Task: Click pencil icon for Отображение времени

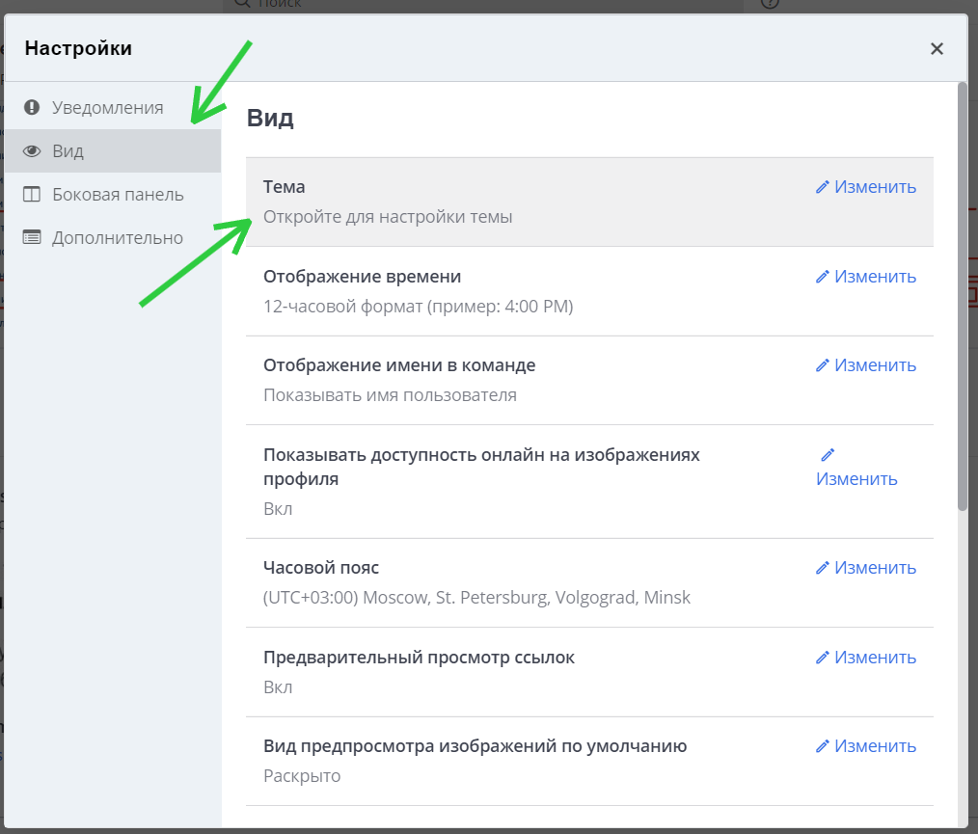Action: click(823, 277)
